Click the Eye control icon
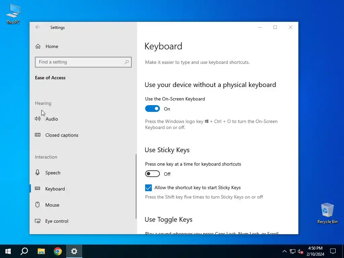 tap(38, 221)
